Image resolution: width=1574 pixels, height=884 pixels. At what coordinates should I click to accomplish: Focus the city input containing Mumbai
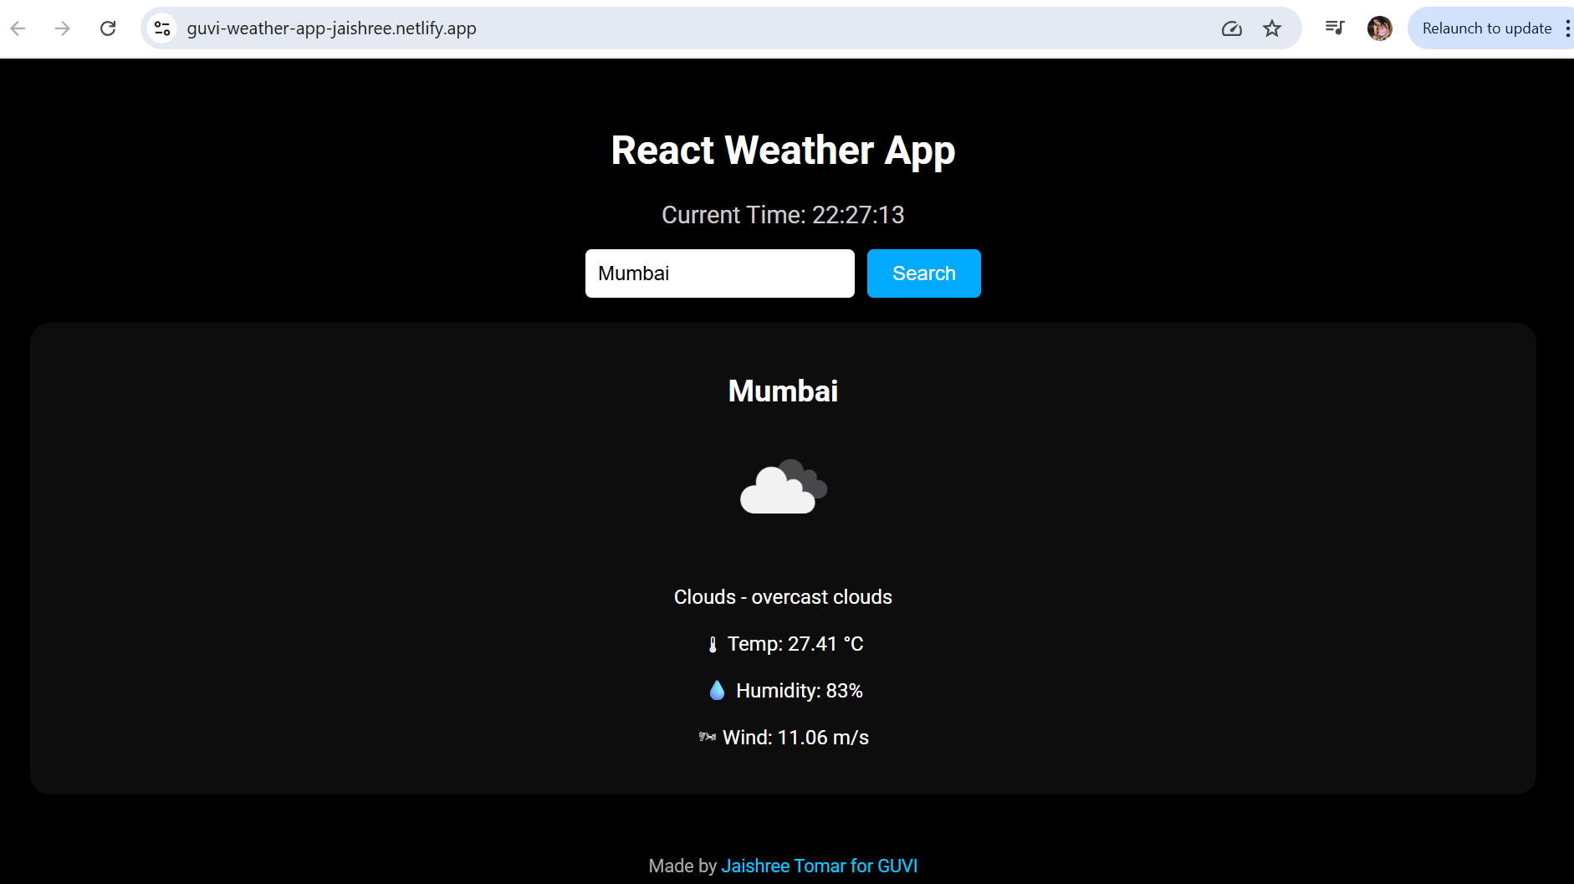(x=719, y=273)
